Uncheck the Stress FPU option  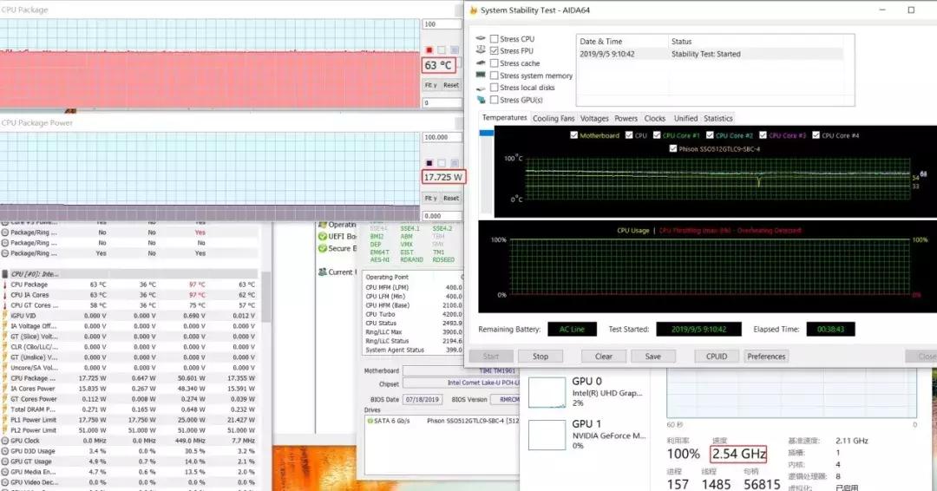click(x=494, y=51)
